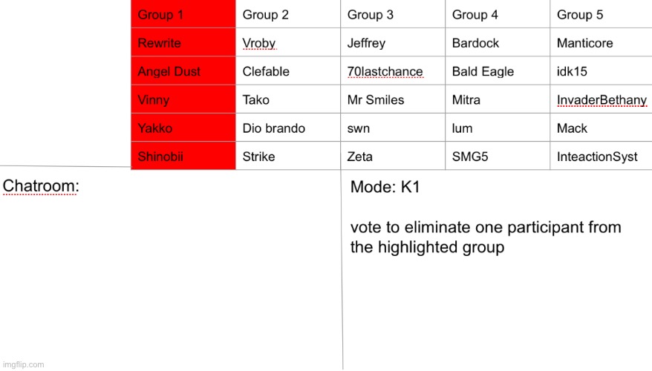Select the Group 1 header cell

tap(183, 14)
